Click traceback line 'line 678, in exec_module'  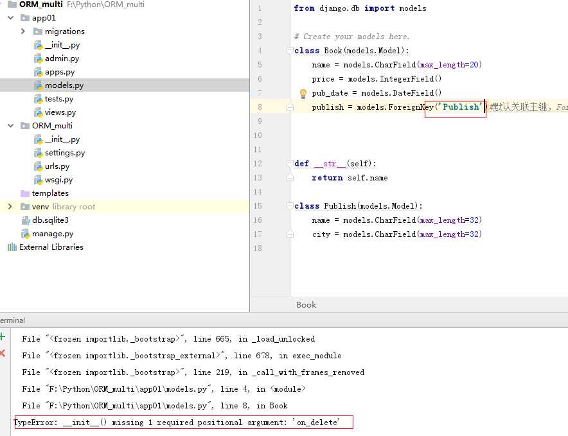pyautogui.click(x=181, y=356)
